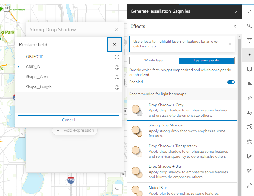Click the map search magnifier icon
The width and height of the screenshot is (254, 196).
tap(117, 189)
